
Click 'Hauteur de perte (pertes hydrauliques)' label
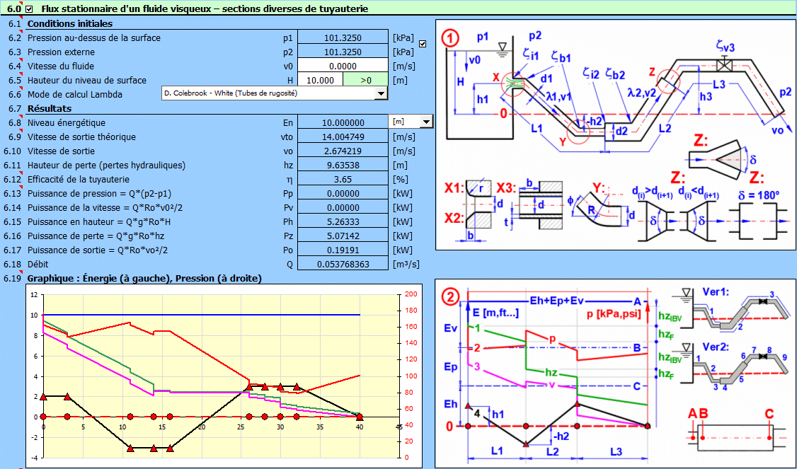click(x=106, y=165)
